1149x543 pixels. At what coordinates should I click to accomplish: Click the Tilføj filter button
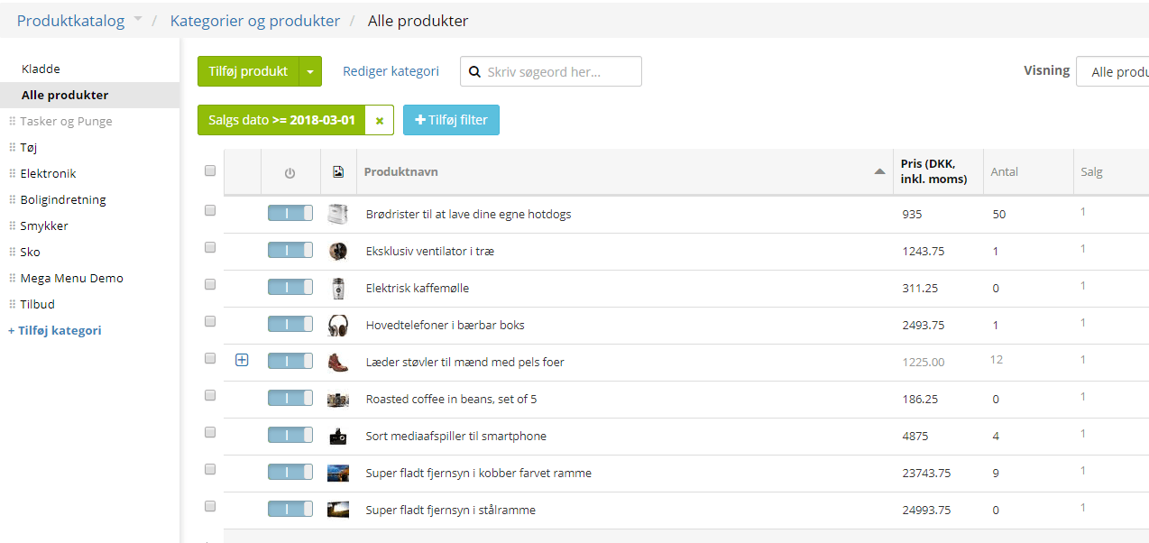click(x=451, y=120)
